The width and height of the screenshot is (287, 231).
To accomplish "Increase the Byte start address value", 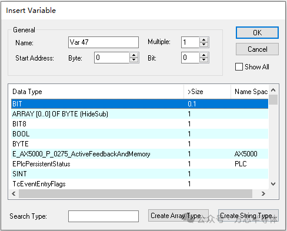I will (x=134, y=55).
